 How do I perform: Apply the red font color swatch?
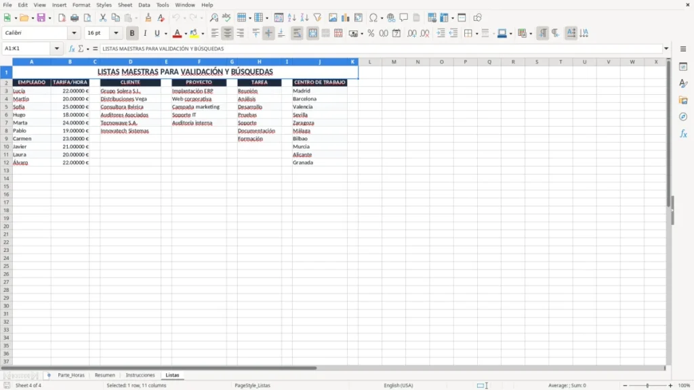tap(177, 33)
